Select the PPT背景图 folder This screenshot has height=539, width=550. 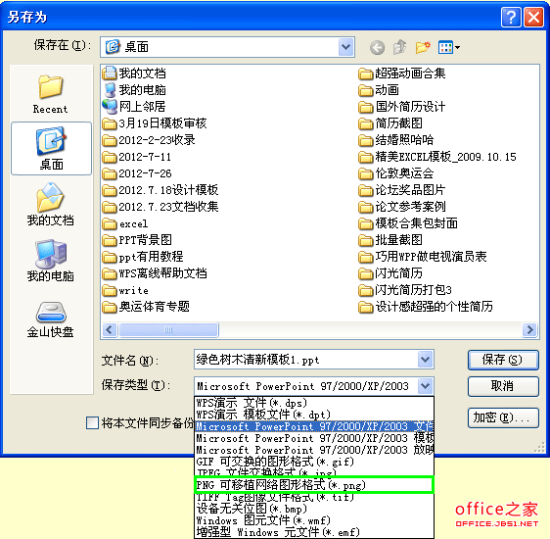(x=137, y=240)
